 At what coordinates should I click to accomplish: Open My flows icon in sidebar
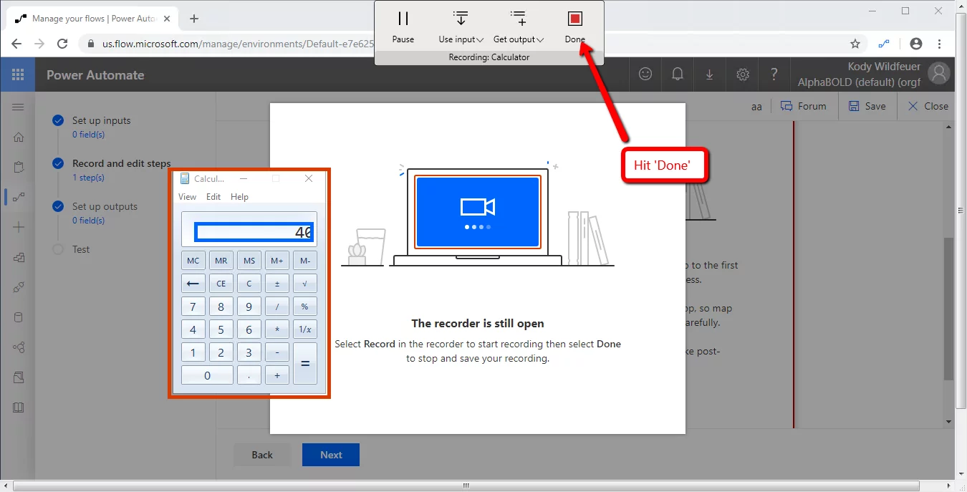(x=19, y=197)
